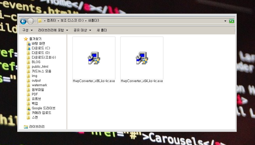Viewport: 255px width, 145px height.
Task: Click the 다운로드 (D) folder icon
Action: (29, 53)
